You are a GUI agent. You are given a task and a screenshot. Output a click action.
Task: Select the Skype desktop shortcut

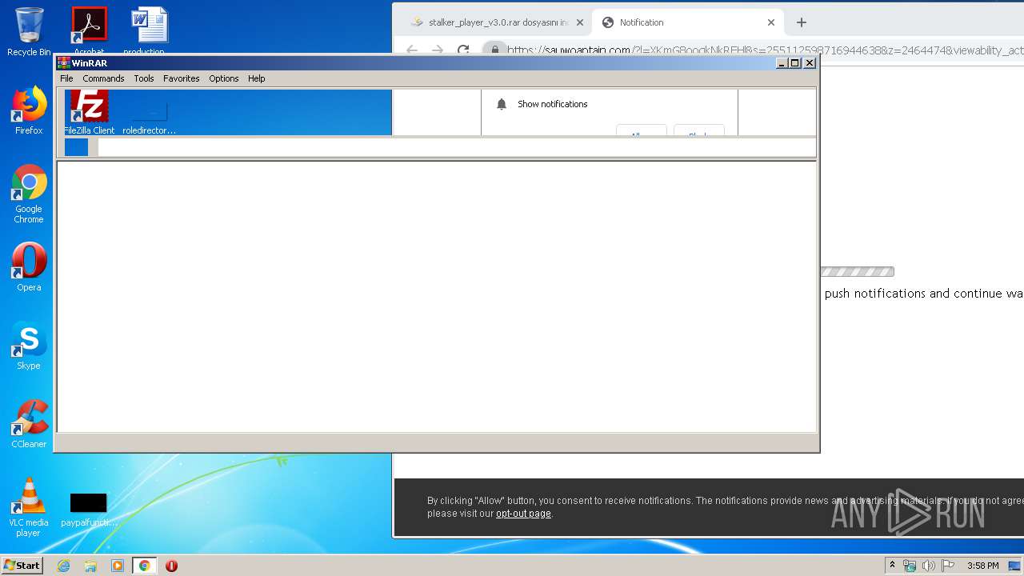coord(29,346)
